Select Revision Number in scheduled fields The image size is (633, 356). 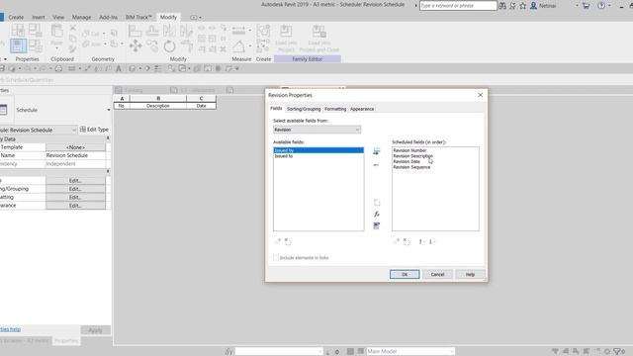(x=409, y=150)
